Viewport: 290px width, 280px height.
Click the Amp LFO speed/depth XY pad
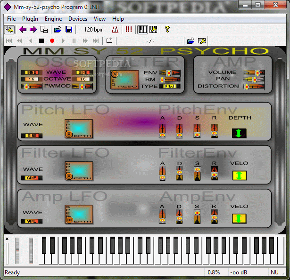pos(79,214)
